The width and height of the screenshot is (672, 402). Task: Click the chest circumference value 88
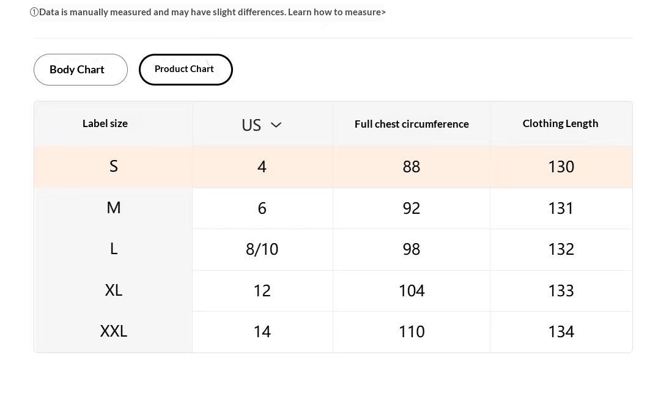412,167
